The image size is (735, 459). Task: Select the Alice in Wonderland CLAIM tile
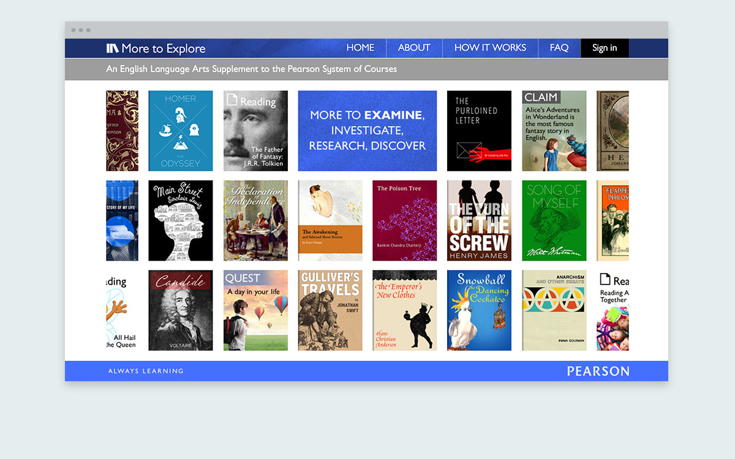coord(554,131)
